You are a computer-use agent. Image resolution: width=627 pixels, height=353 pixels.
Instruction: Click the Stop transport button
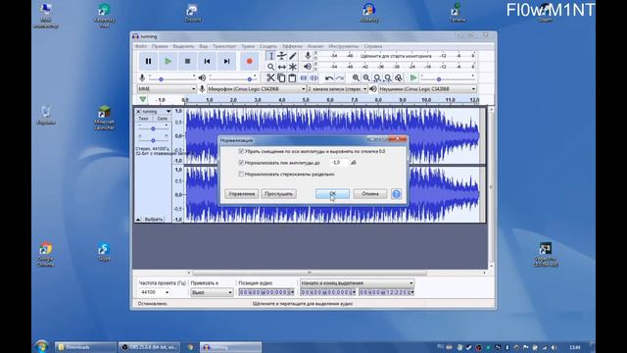tap(187, 61)
